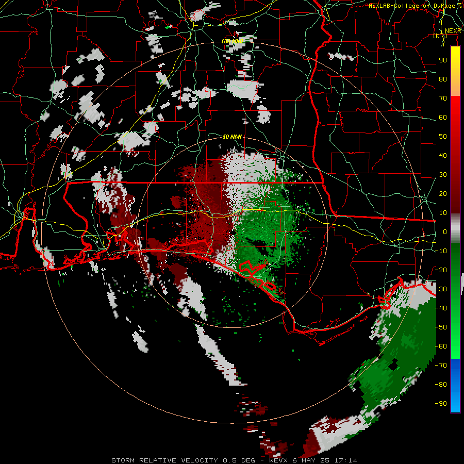
Task: Click the 6 MAY 25 date text
Action: coord(311,460)
